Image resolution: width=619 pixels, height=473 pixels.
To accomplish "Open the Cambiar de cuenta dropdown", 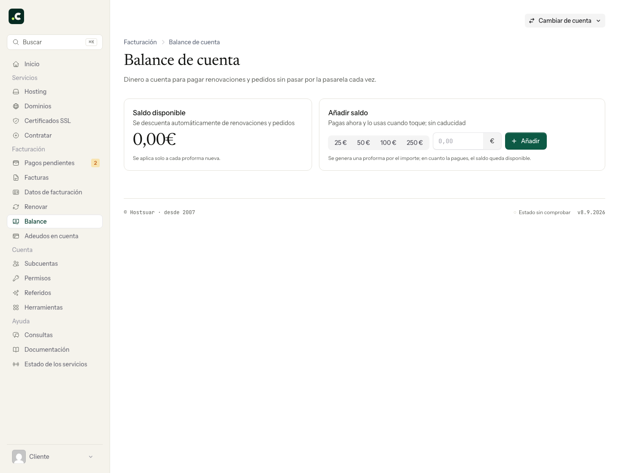I will coord(565,21).
